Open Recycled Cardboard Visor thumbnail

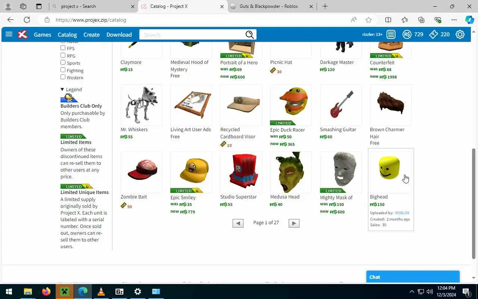pyautogui.click(x=241, y=105)
